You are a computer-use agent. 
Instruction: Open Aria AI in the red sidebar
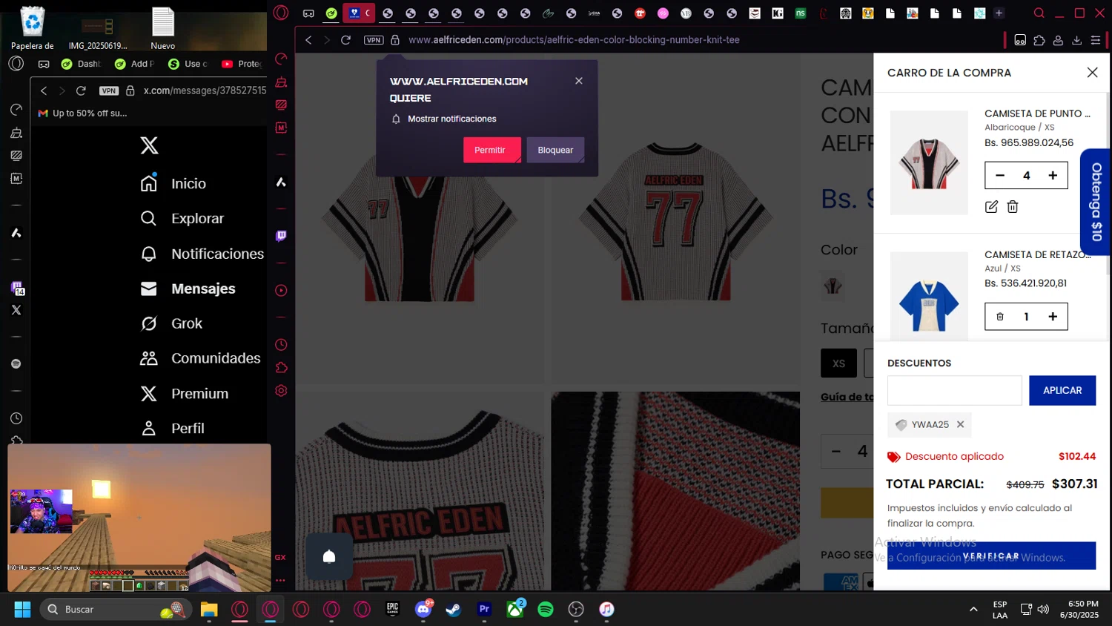point(281,182)
